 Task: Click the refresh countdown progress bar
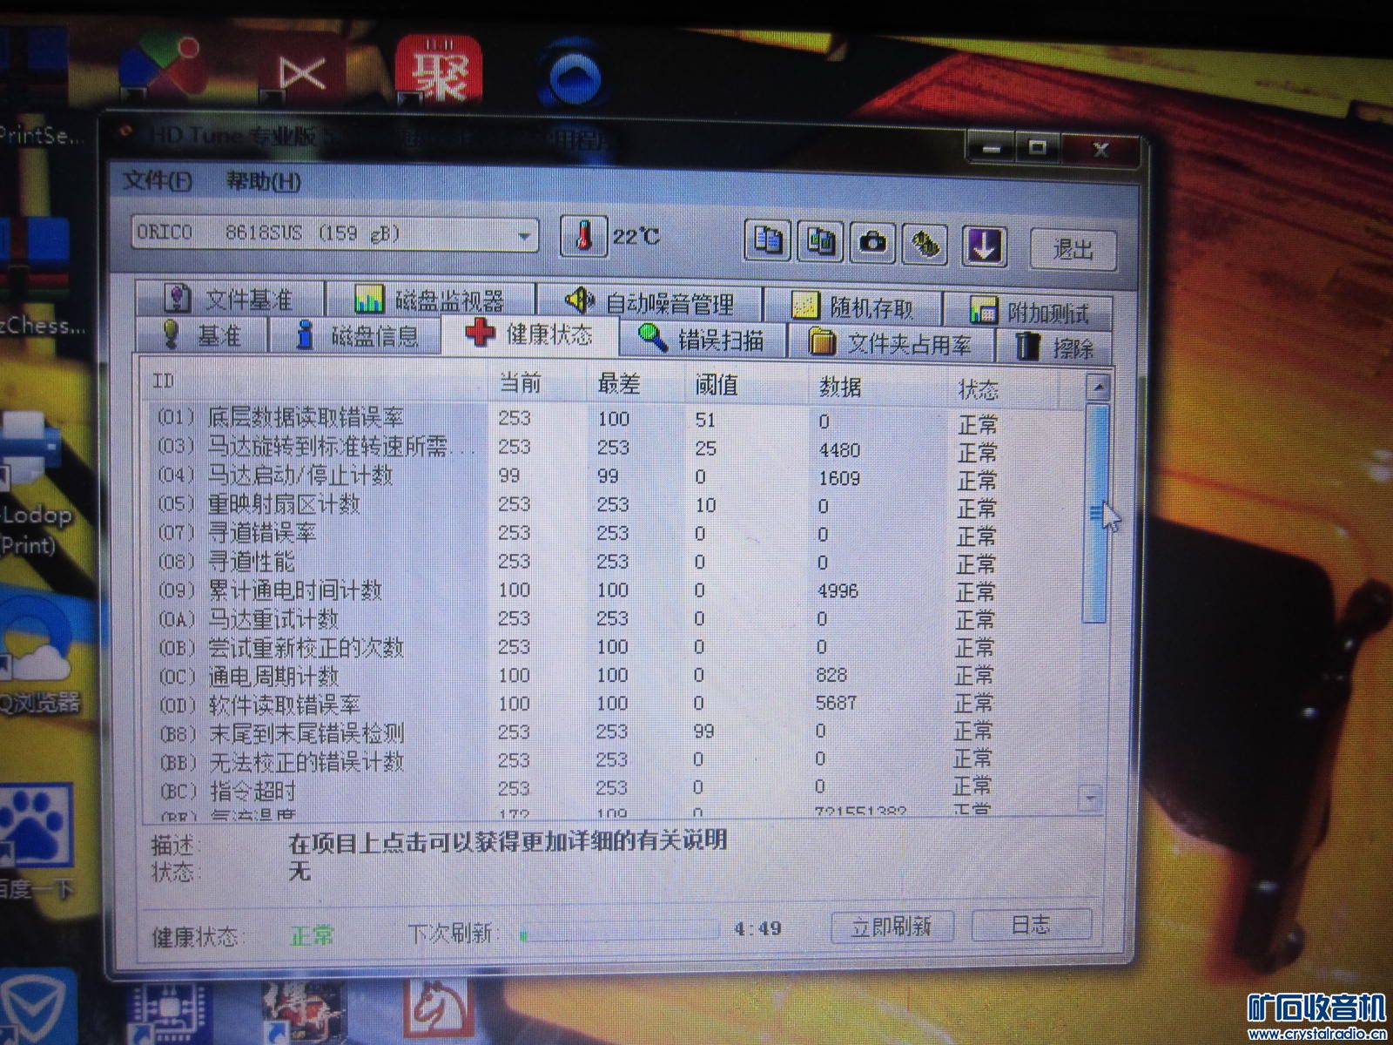click(619, 933)
